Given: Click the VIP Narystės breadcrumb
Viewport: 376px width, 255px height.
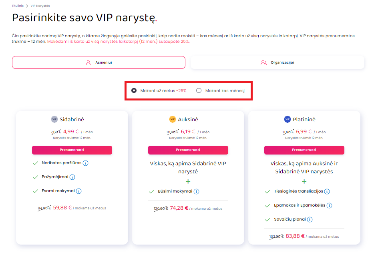Looking at the screenshot, I should point(40,6).
